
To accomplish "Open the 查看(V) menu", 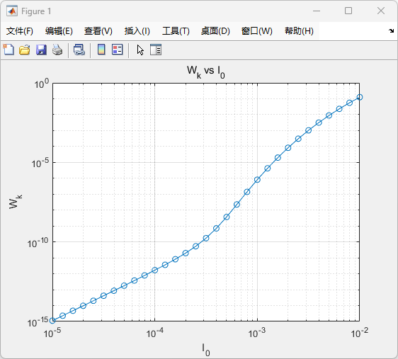I will 98,31.
